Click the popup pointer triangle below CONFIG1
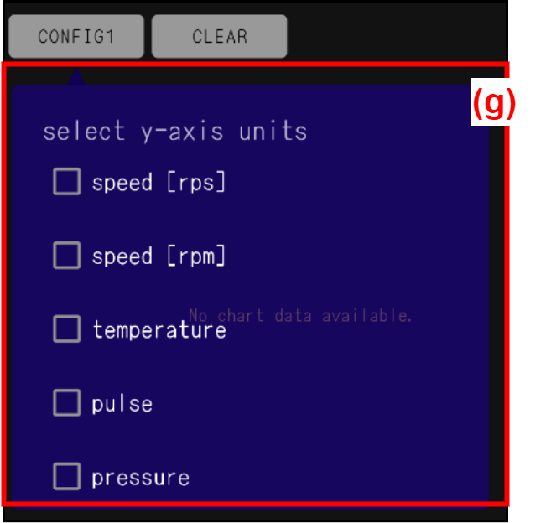The height and width of the screenshot is (523, 546). [76, 78]
